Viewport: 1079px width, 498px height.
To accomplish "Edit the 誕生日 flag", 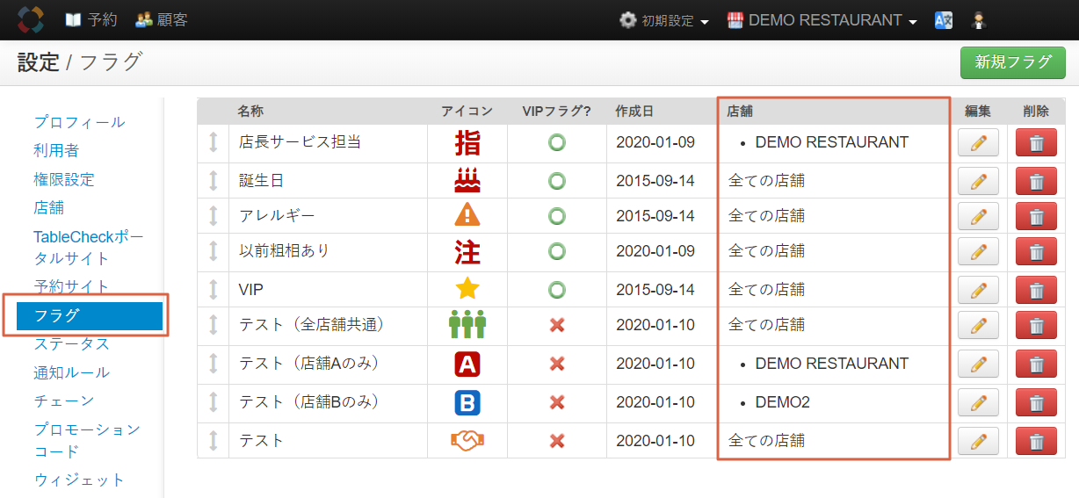I will pyautogui.click(x=978, y=181).
